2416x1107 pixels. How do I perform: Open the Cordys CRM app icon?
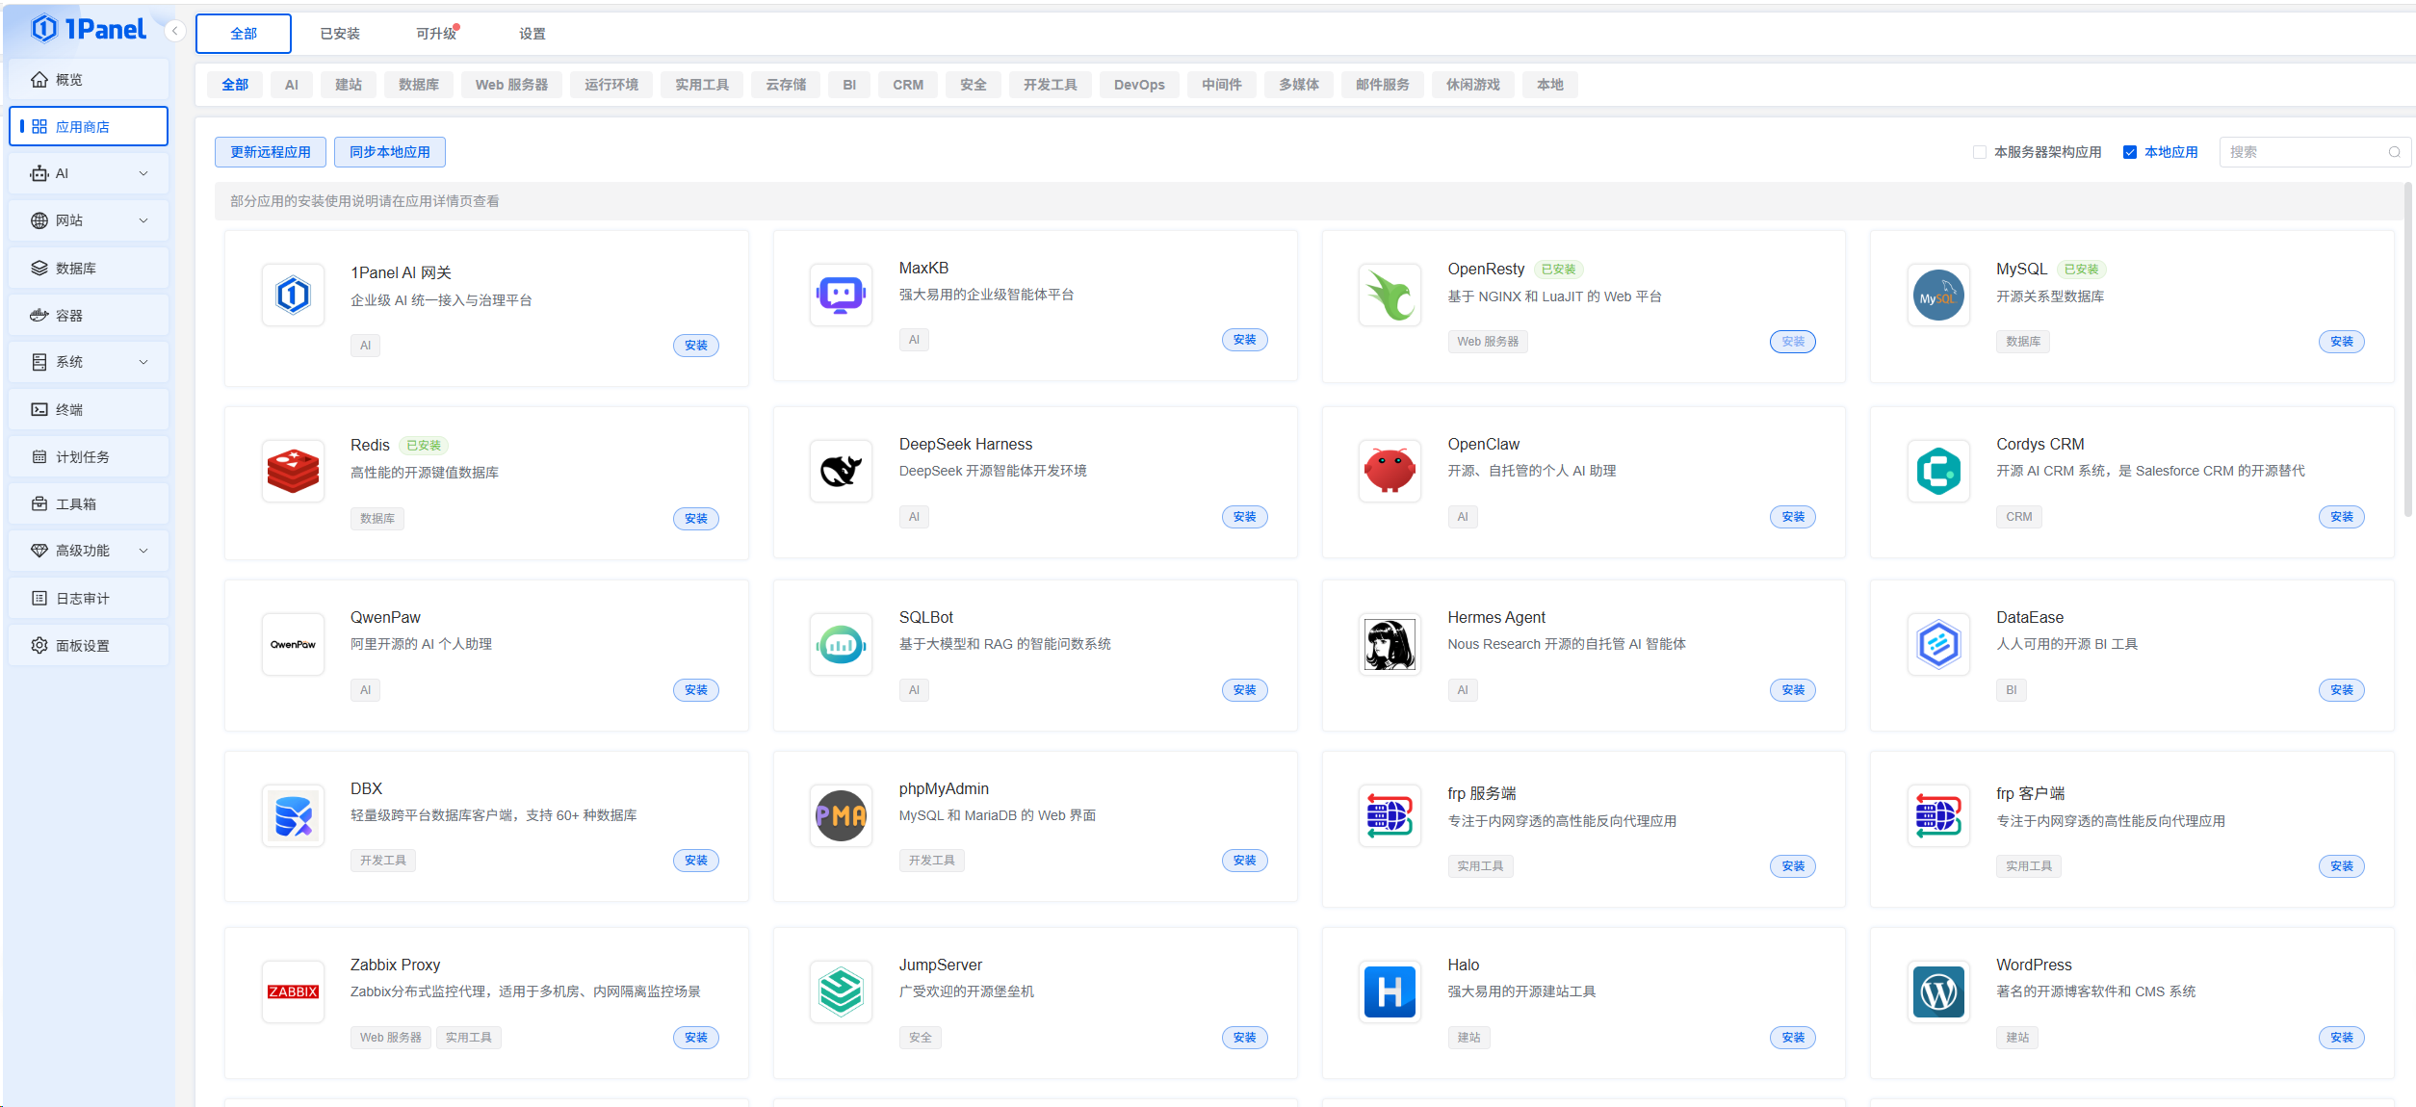click(x=1938, y=471)
